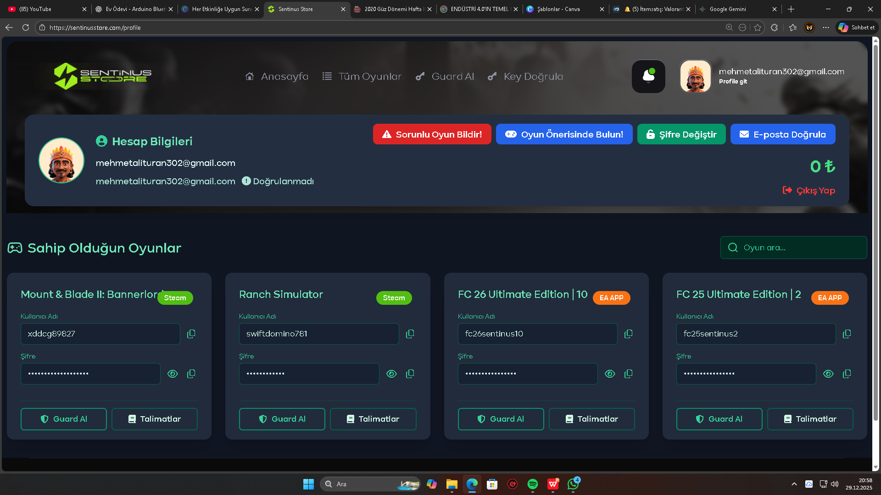Add this page to favorites
The height and width of the screenshot is (495, 881).
click(x=758, y=27)
